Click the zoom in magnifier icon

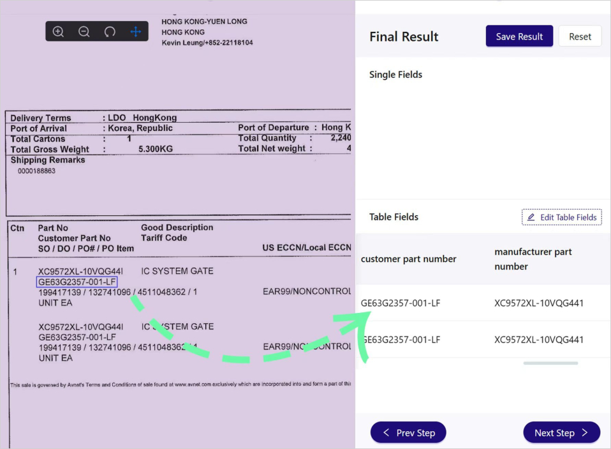coord(58,31)
